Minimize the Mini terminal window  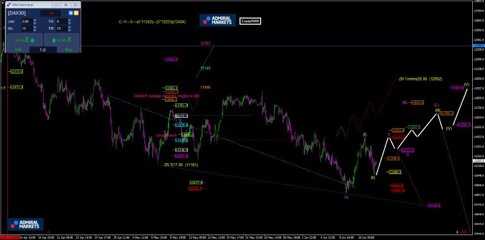coord(56,5)
